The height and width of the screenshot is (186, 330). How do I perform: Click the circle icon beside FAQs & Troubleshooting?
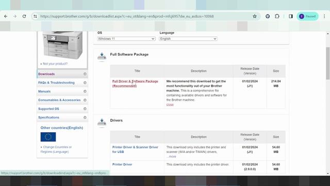pyautogui.click(x=85, y=83)
